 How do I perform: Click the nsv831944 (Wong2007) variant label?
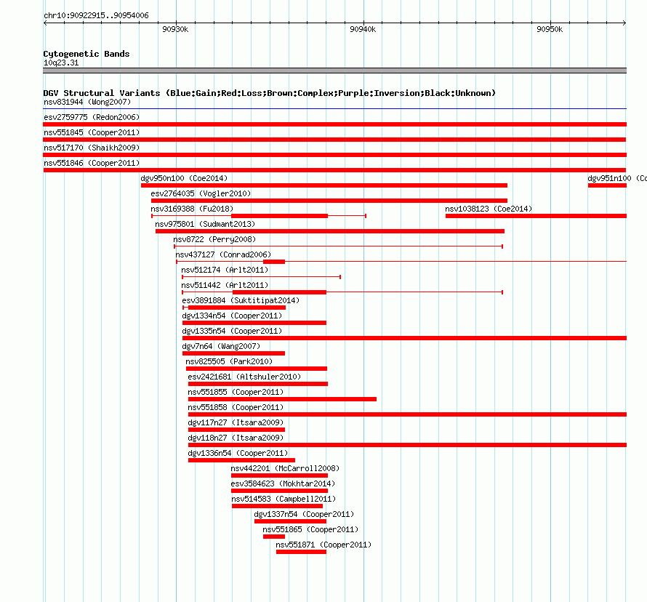point(87,102)
